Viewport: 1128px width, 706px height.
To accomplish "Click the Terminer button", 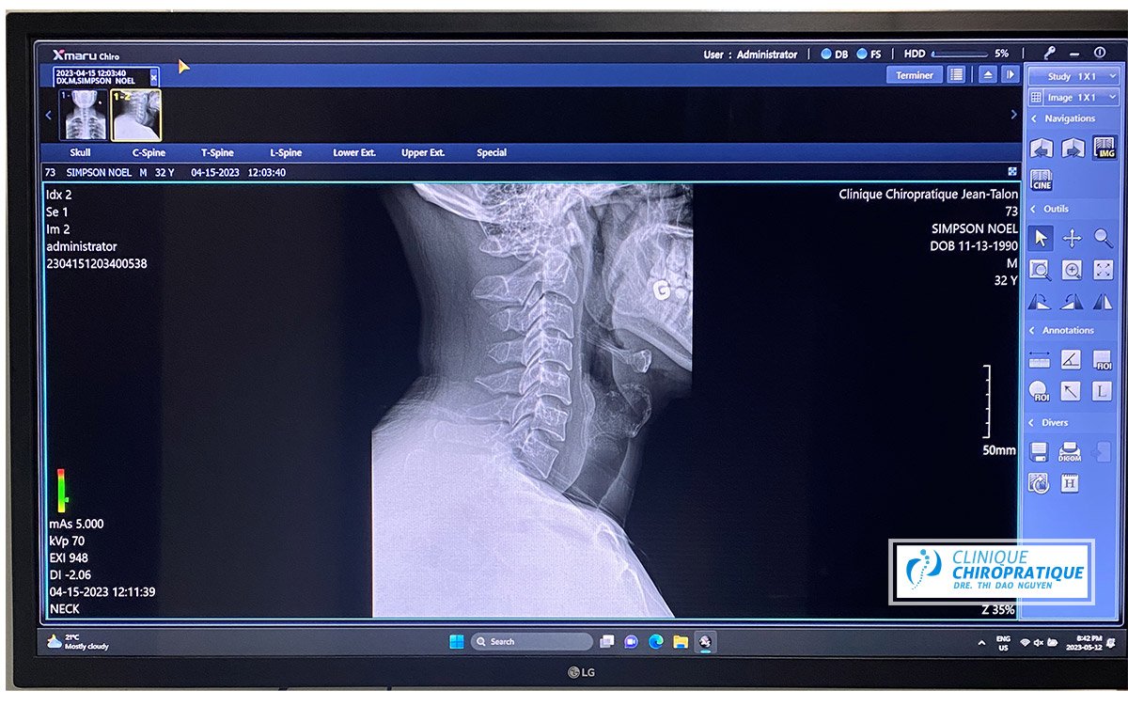I will pyautogui.click(x=914, y=75).
